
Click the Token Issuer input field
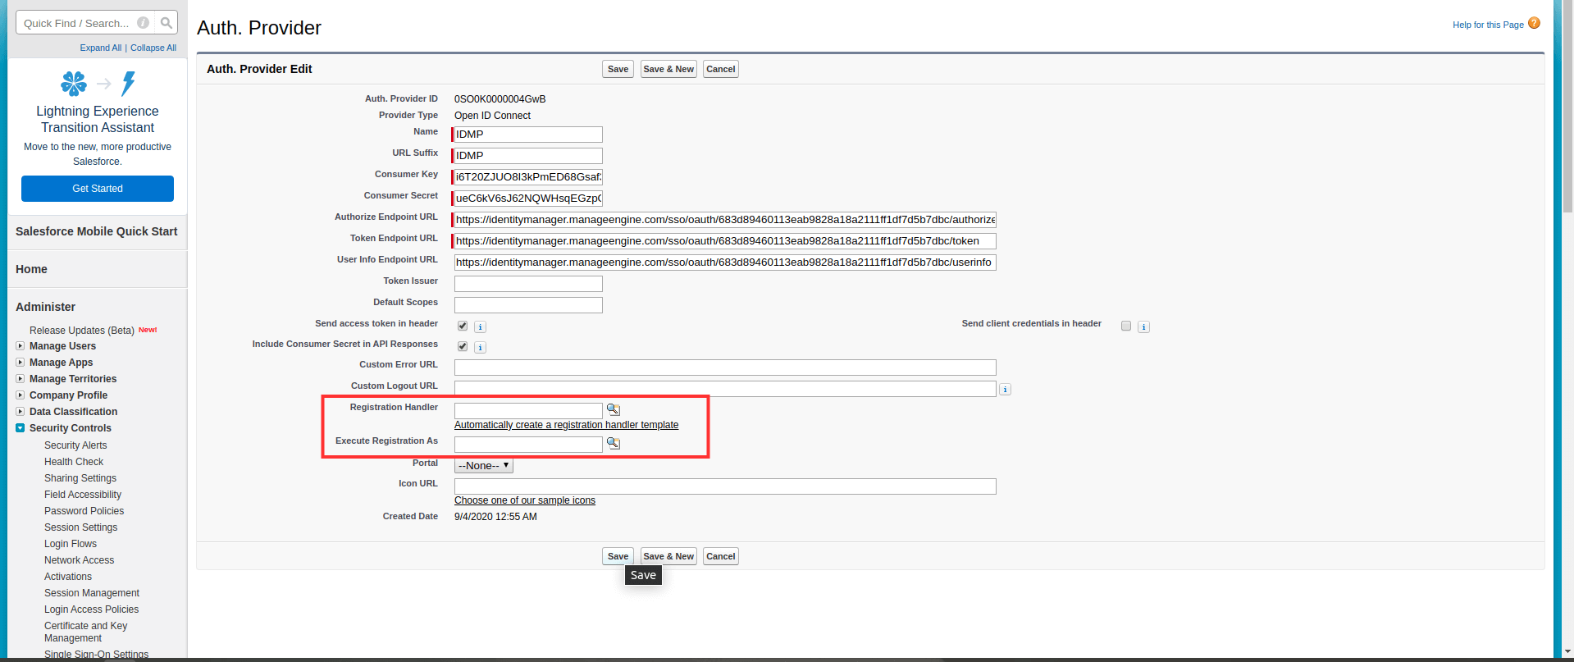(x=528, y=284)
